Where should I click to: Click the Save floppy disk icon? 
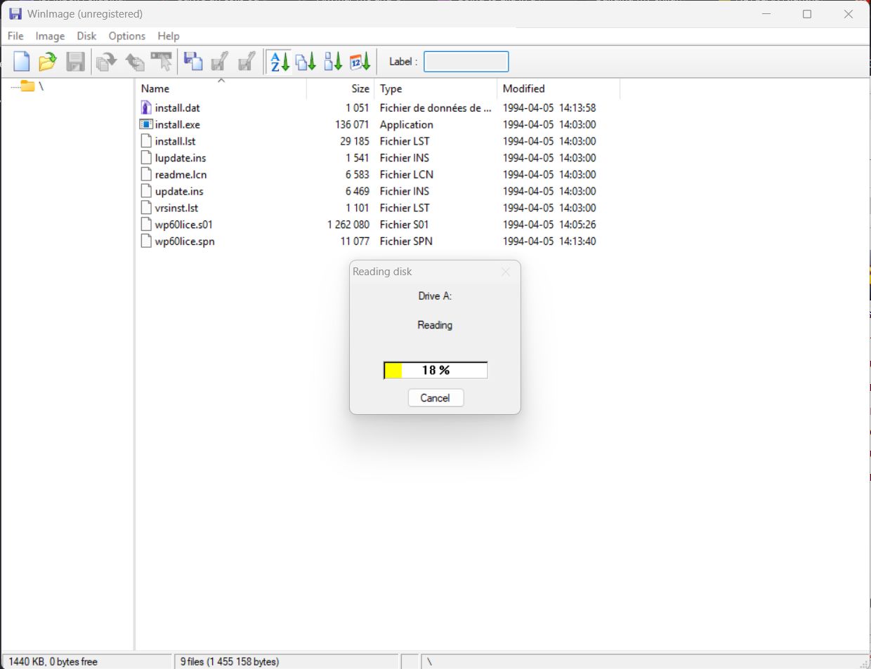75,62
